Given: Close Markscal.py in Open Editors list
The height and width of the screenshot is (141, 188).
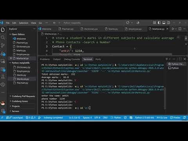Looking at the screenshot, I should coord(11,58).
